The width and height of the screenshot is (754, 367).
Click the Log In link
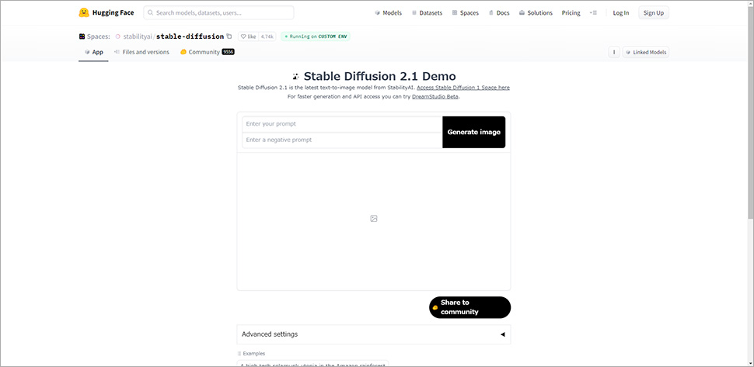(621, 13)
